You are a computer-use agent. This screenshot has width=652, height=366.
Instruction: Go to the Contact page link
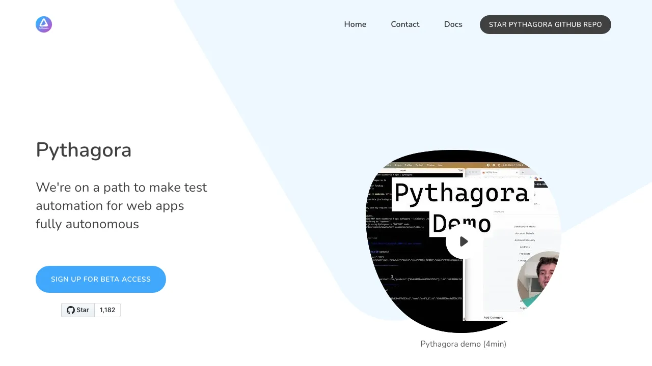[x=405, y=24]
